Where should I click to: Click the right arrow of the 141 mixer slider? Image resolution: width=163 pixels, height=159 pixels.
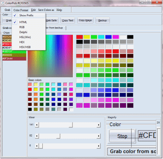point(99,125)
